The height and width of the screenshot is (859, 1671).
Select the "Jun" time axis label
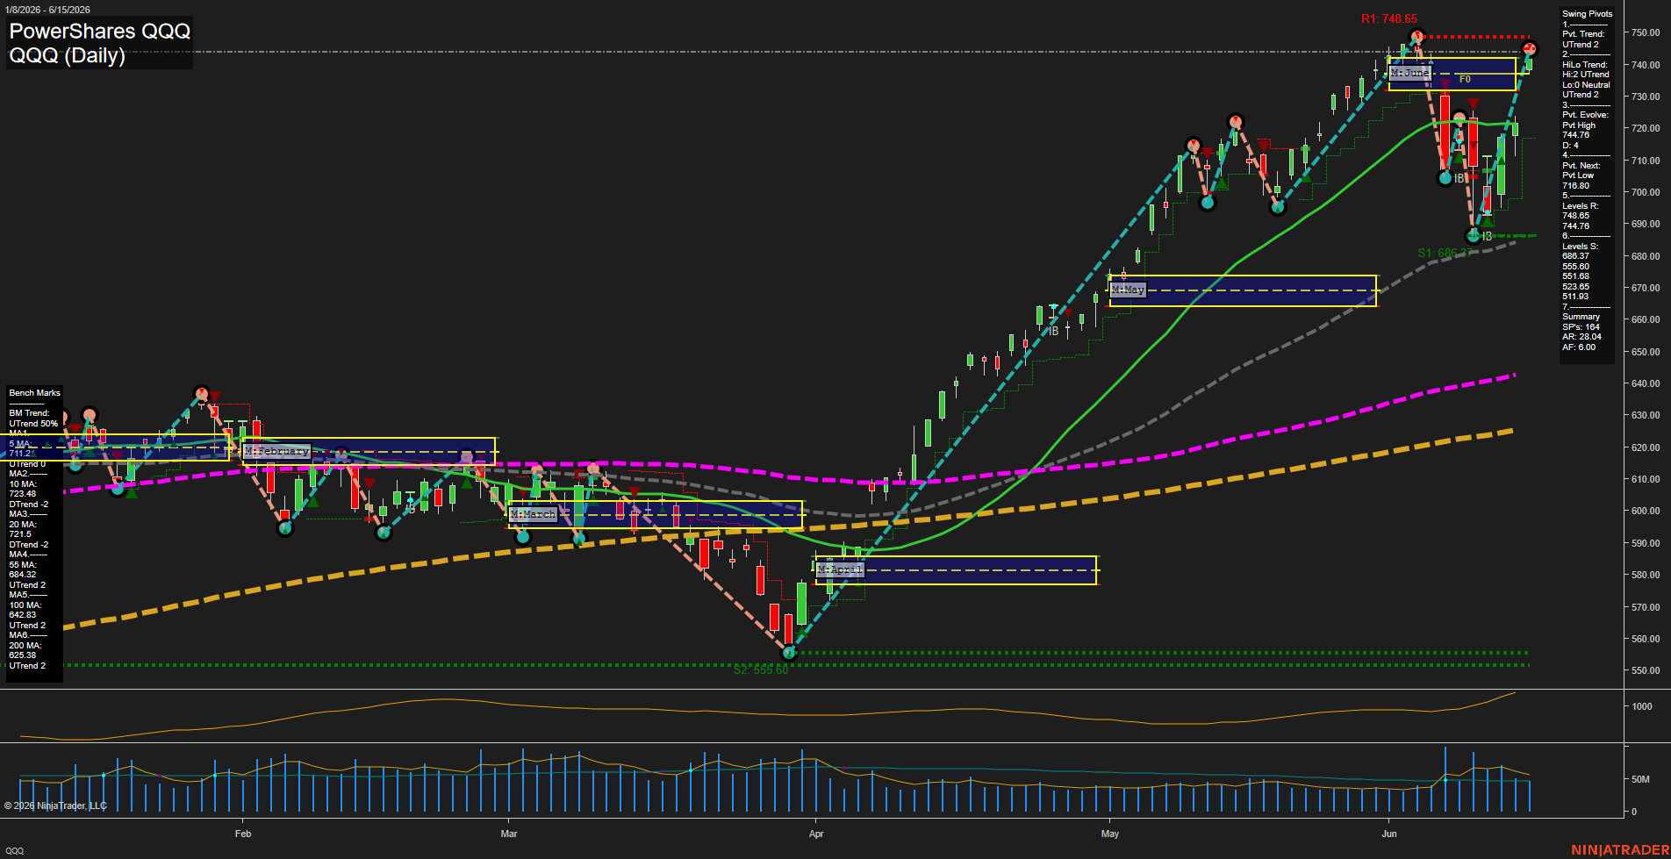pos(1389,834)
